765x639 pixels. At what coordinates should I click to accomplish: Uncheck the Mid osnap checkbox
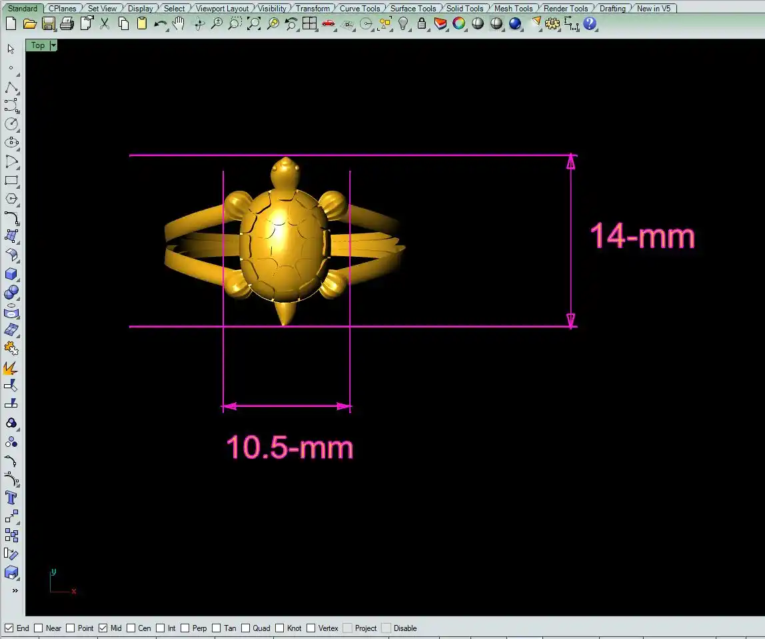(103, 628)
